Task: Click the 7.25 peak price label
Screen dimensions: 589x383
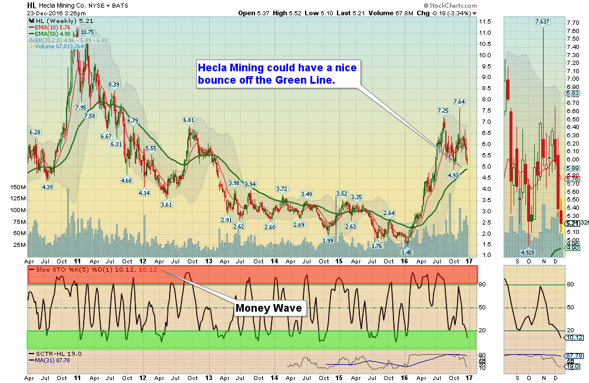Action: pos(444,111)
